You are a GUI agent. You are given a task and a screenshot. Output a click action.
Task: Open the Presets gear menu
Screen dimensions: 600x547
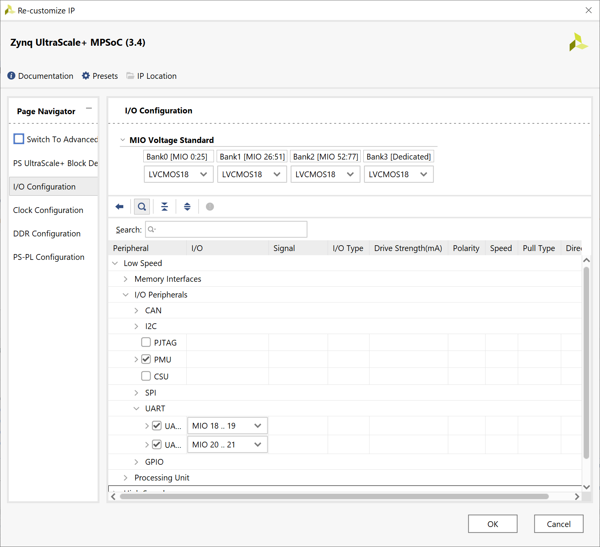(86, 76)
